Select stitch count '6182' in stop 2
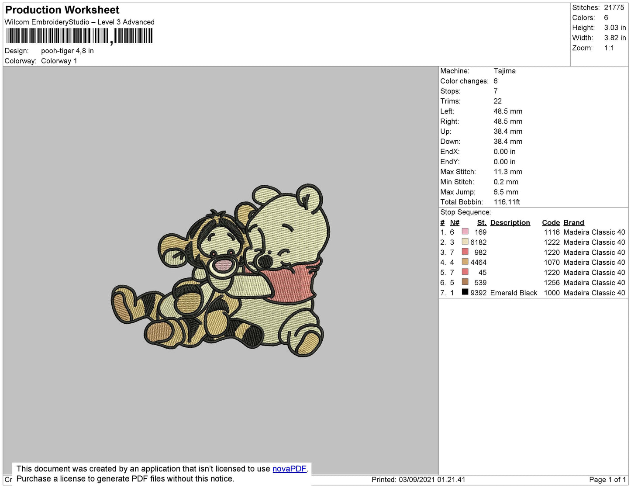This screenshot has width=631, height=488. point(478,242)
